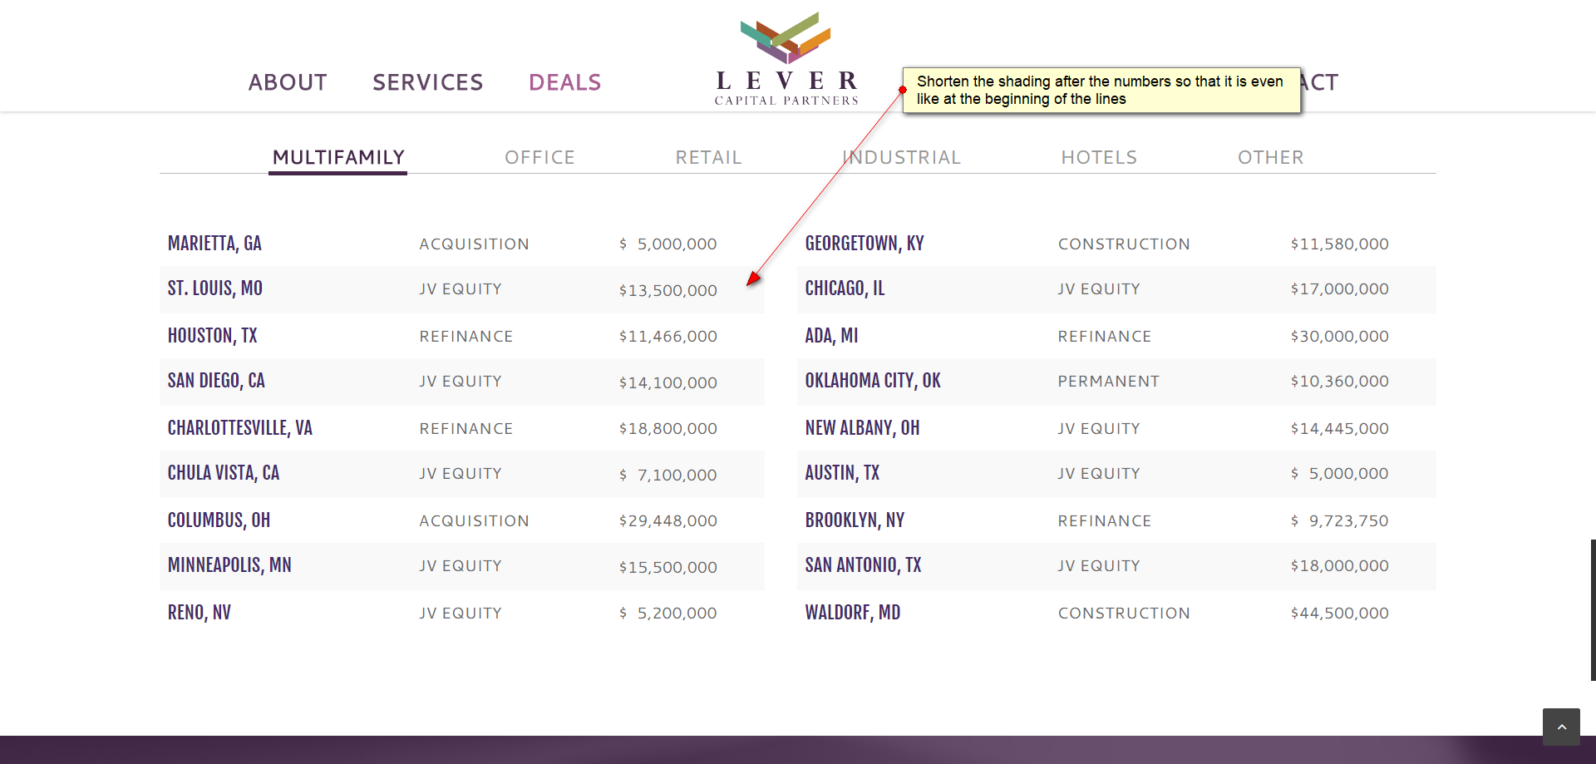Select the Other tab
This screenshot has width=1596, height=764.
coord(1270,157)
